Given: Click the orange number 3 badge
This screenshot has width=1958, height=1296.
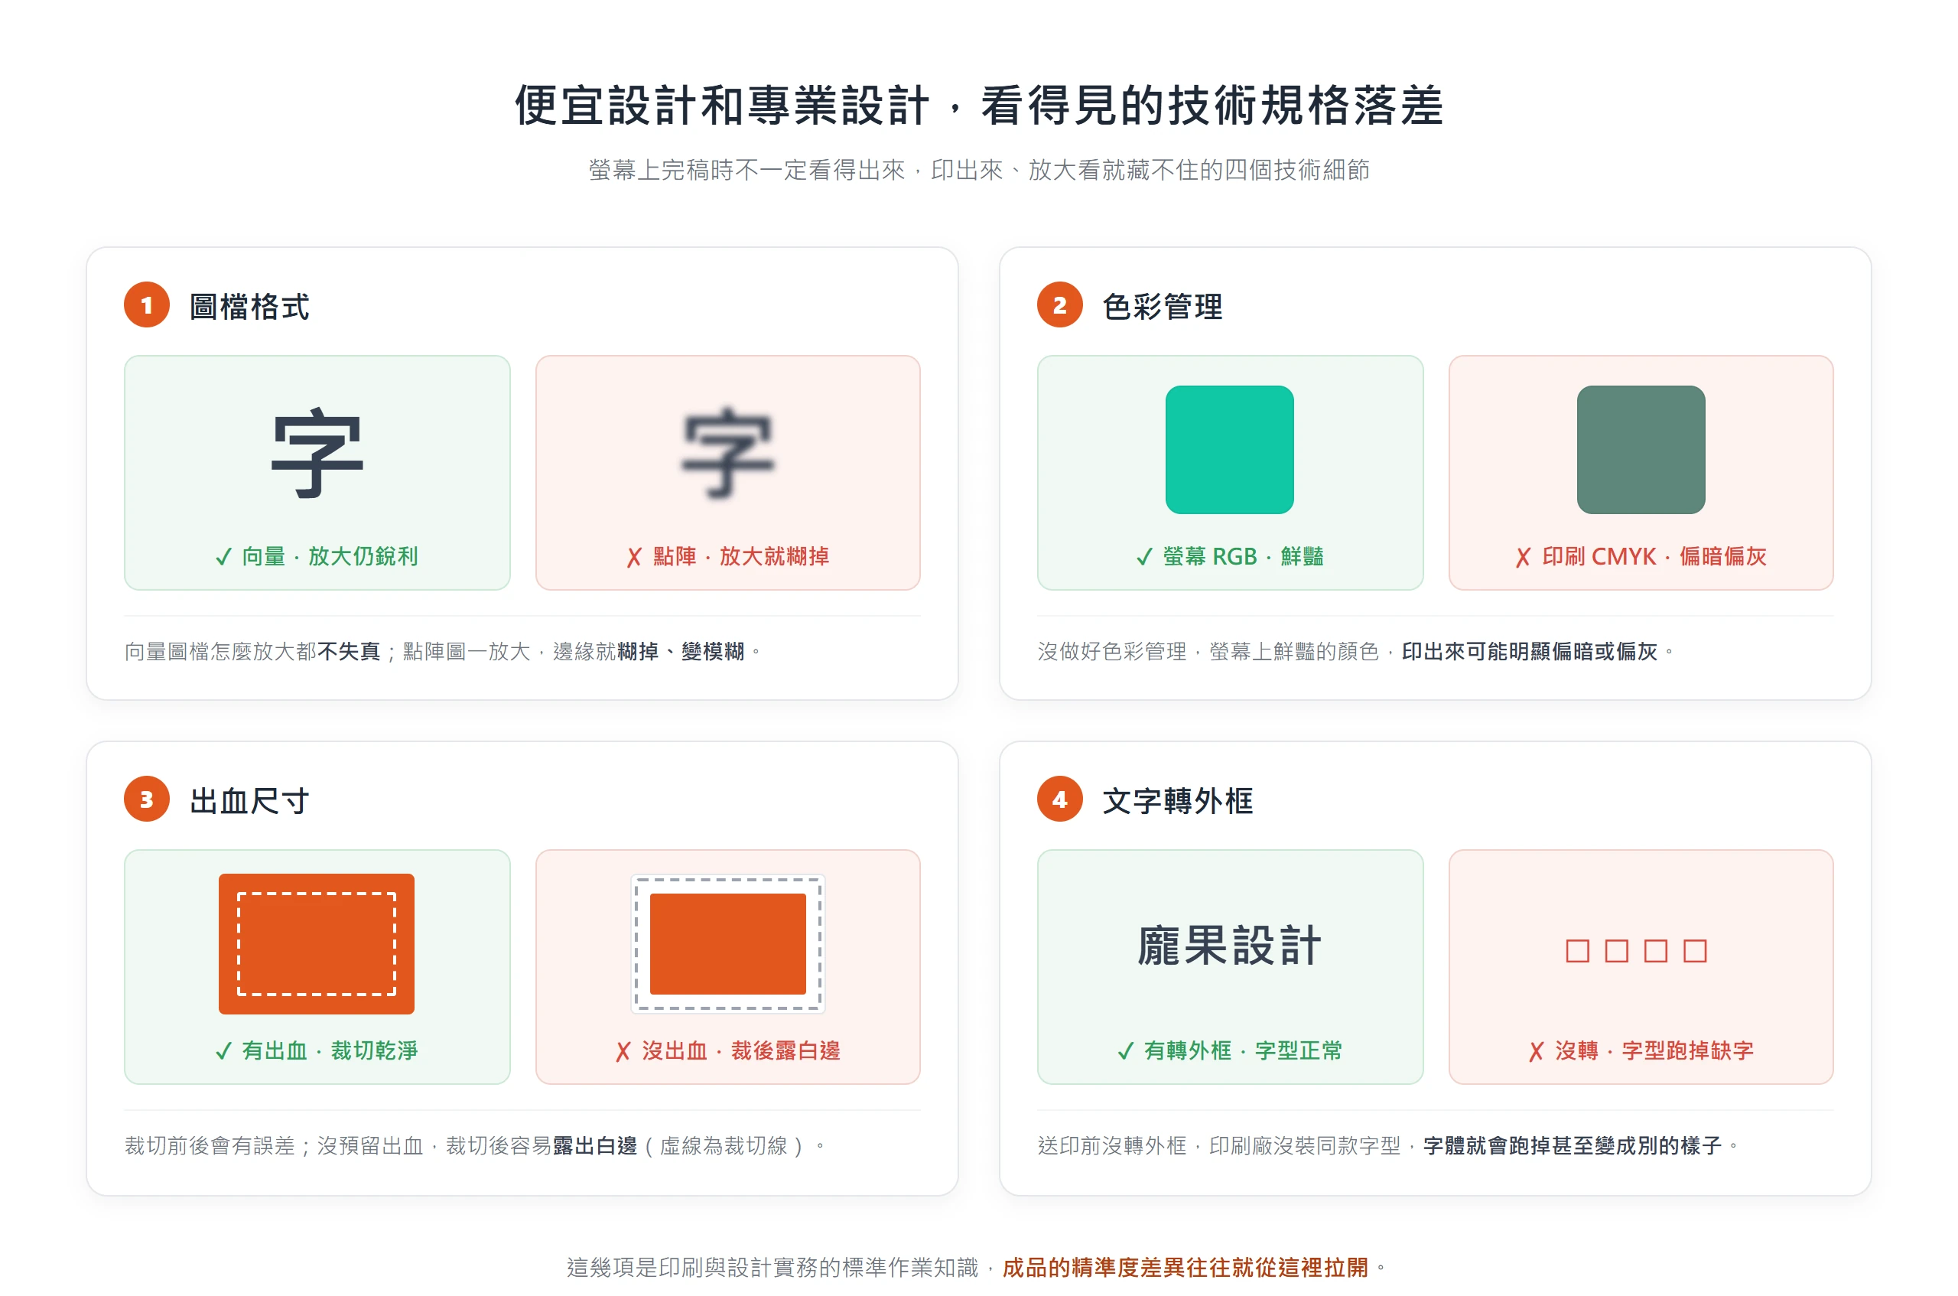Looking at the screenshot, I should 147,799.
